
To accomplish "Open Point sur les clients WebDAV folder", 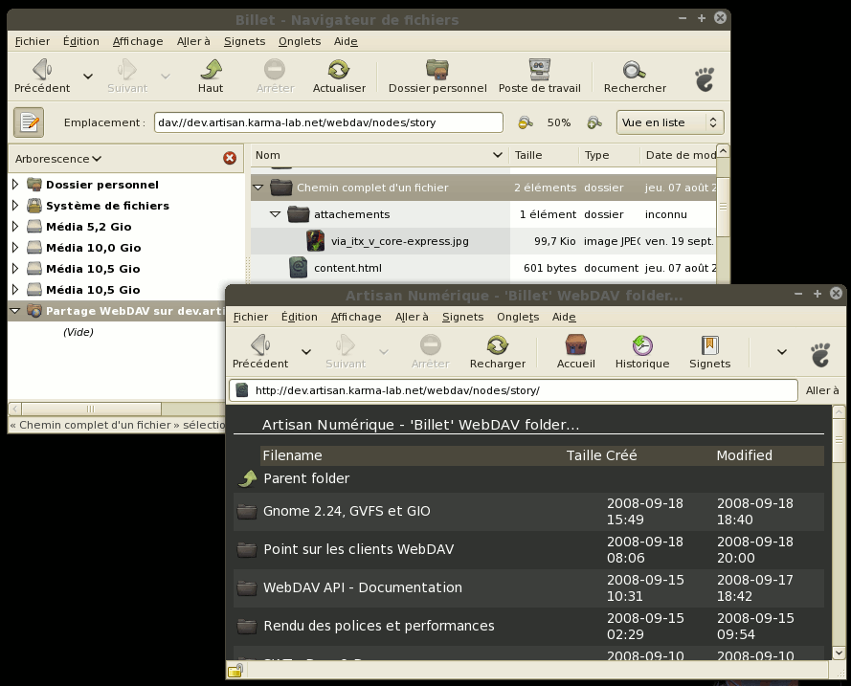I will pyautogui.click(x=358, y=549).
